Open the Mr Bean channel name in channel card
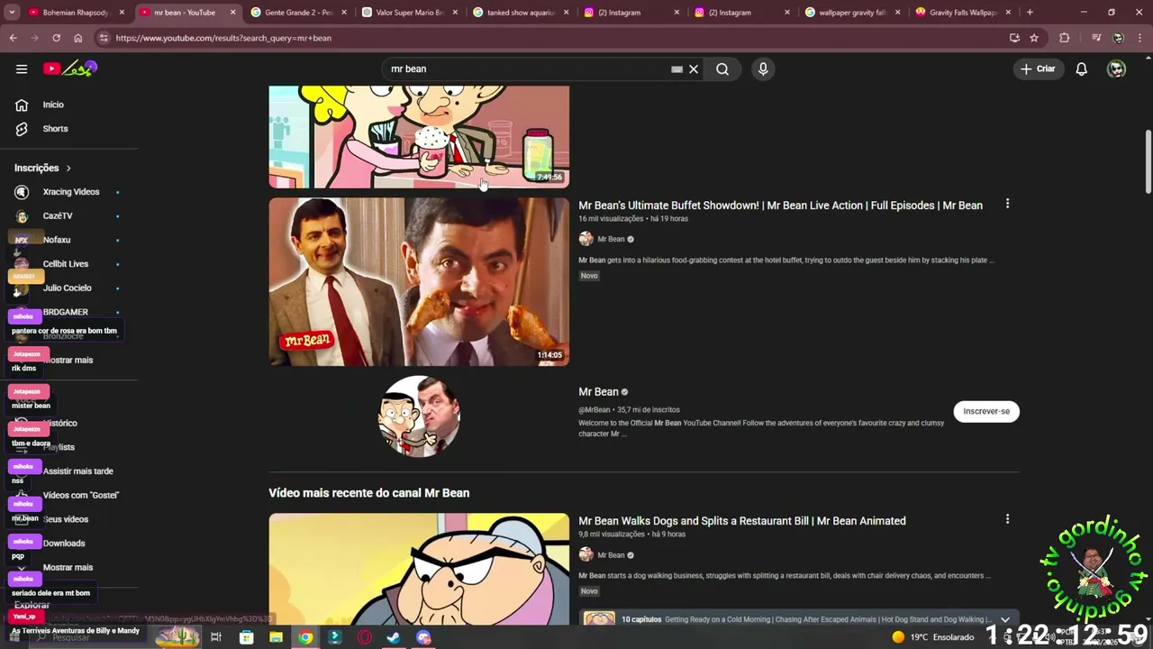 [598, 391]
